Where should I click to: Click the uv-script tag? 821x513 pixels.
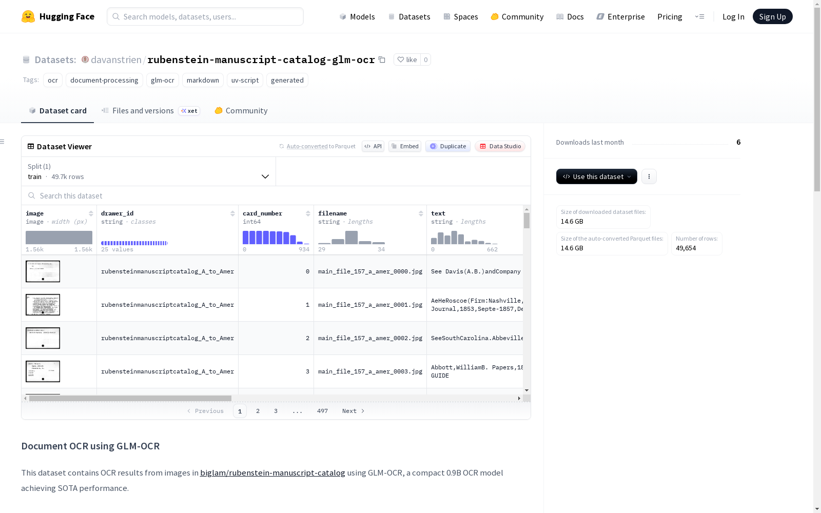(245, 80)
